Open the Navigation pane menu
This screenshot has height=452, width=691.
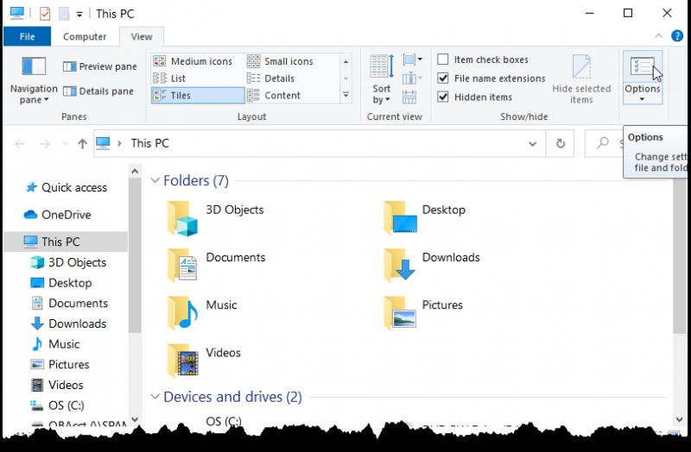34,80
